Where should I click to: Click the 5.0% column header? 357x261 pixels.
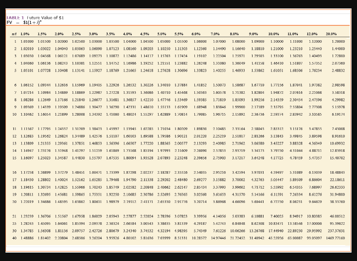(162, 34)
